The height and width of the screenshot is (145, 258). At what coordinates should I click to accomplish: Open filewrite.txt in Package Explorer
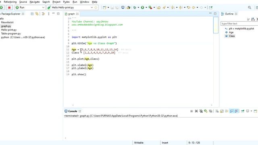7,23
